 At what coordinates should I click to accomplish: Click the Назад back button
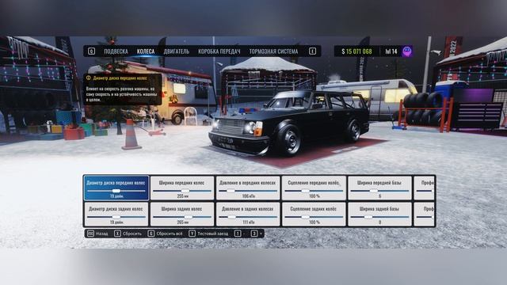click(x=102, y=234)
